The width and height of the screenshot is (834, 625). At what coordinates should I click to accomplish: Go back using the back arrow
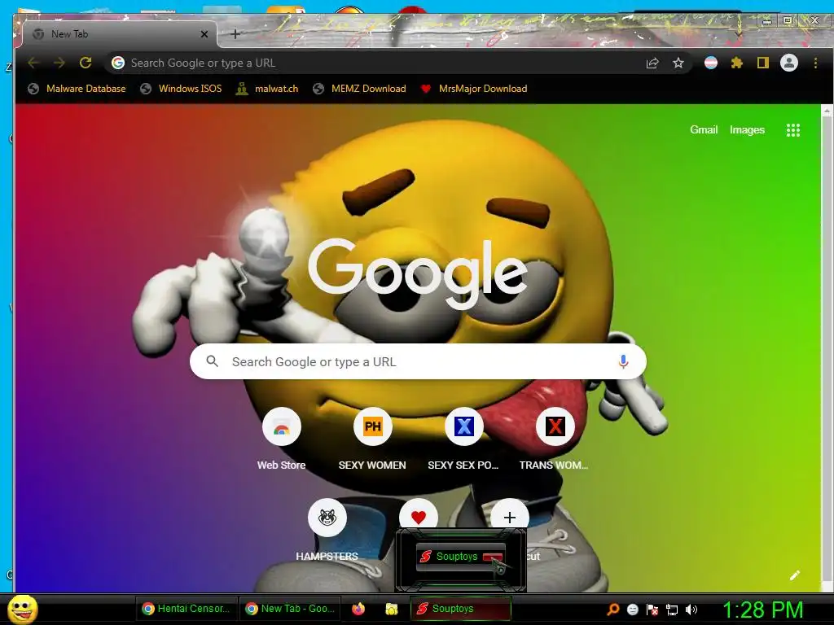point(33,63)
